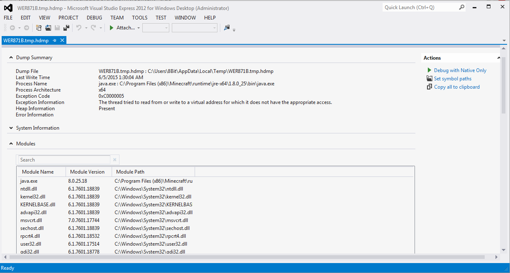The width and height of the screenshot is (510, 273).
Task: Open the document tab list dropdown
Action: pos(504,41)
